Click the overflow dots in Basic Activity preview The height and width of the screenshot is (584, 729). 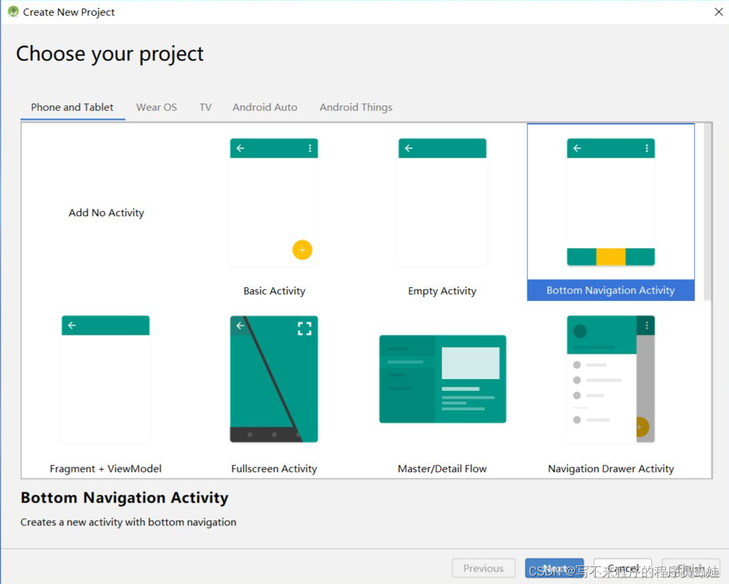click(x=310, y=148)
